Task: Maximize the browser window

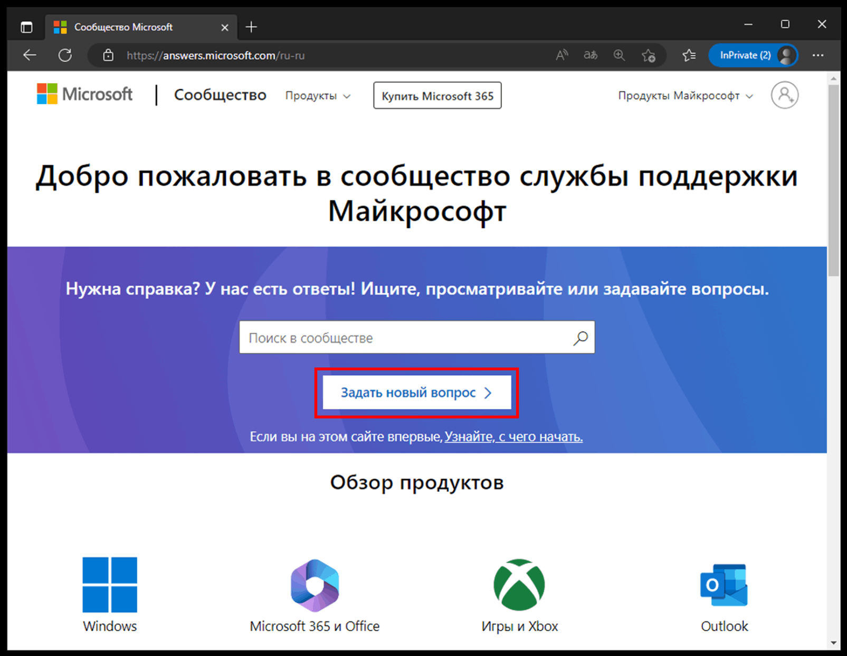Action: (785, 24)
